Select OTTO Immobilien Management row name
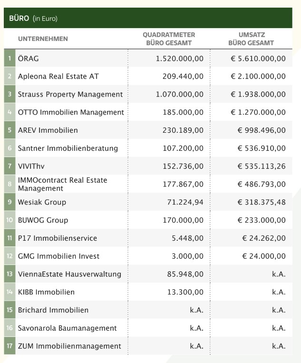301x363 pixels. pos(71,112)
